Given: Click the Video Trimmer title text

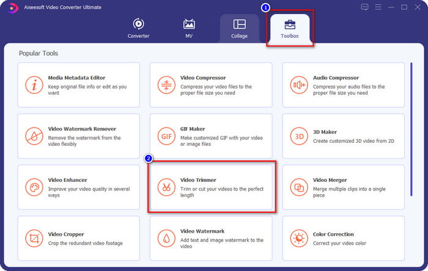Looking at the screenshot, I should [198, 180].
